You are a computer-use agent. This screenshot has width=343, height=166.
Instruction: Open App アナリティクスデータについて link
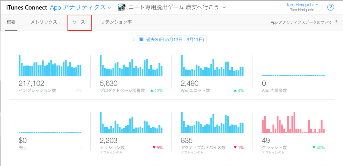click(301, 22)
